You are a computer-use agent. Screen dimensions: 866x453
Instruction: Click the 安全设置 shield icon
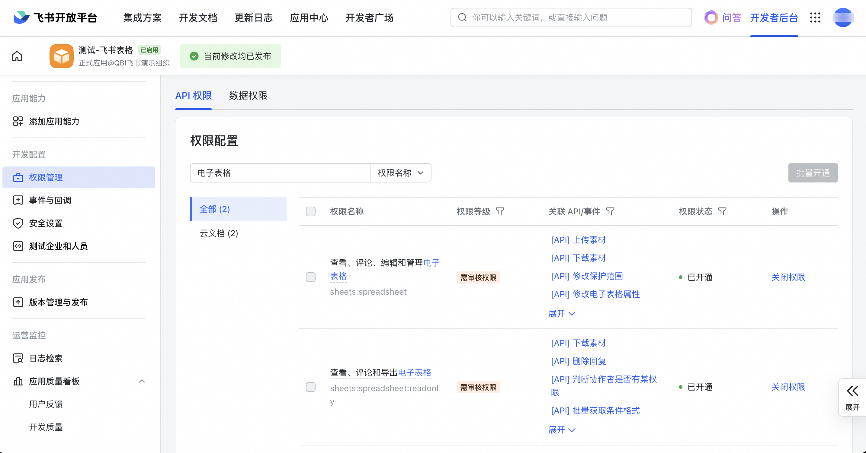(18, 223)
